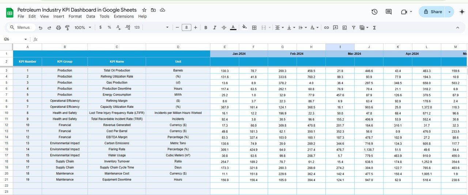Screen dimensions: 468x195
Task: Toggle bold formatting
Action: (x=206, y=27)
